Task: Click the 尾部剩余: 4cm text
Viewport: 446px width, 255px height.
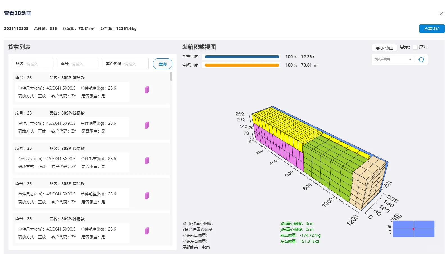Action: 196,247
